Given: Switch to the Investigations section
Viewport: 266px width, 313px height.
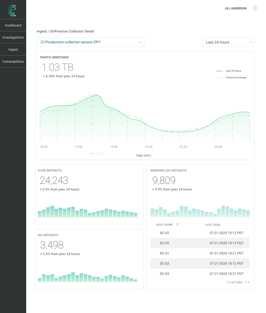Looking at the screenshot, I should pos(13,37).
